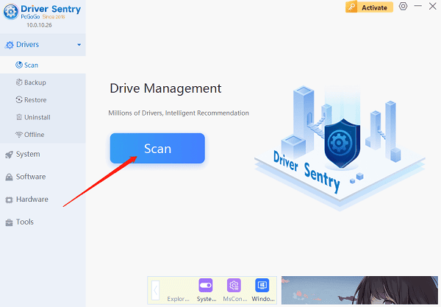Image resolution: width=441 pixels, height=307 pixels.
Task: Open the System category
Action: pos(28,155)
